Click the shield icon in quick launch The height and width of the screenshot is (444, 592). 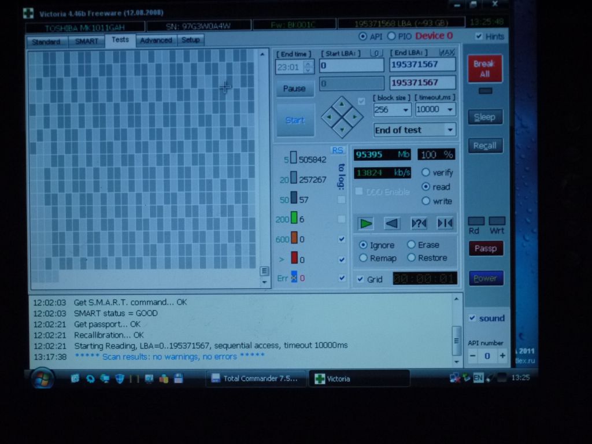[120, 378]
